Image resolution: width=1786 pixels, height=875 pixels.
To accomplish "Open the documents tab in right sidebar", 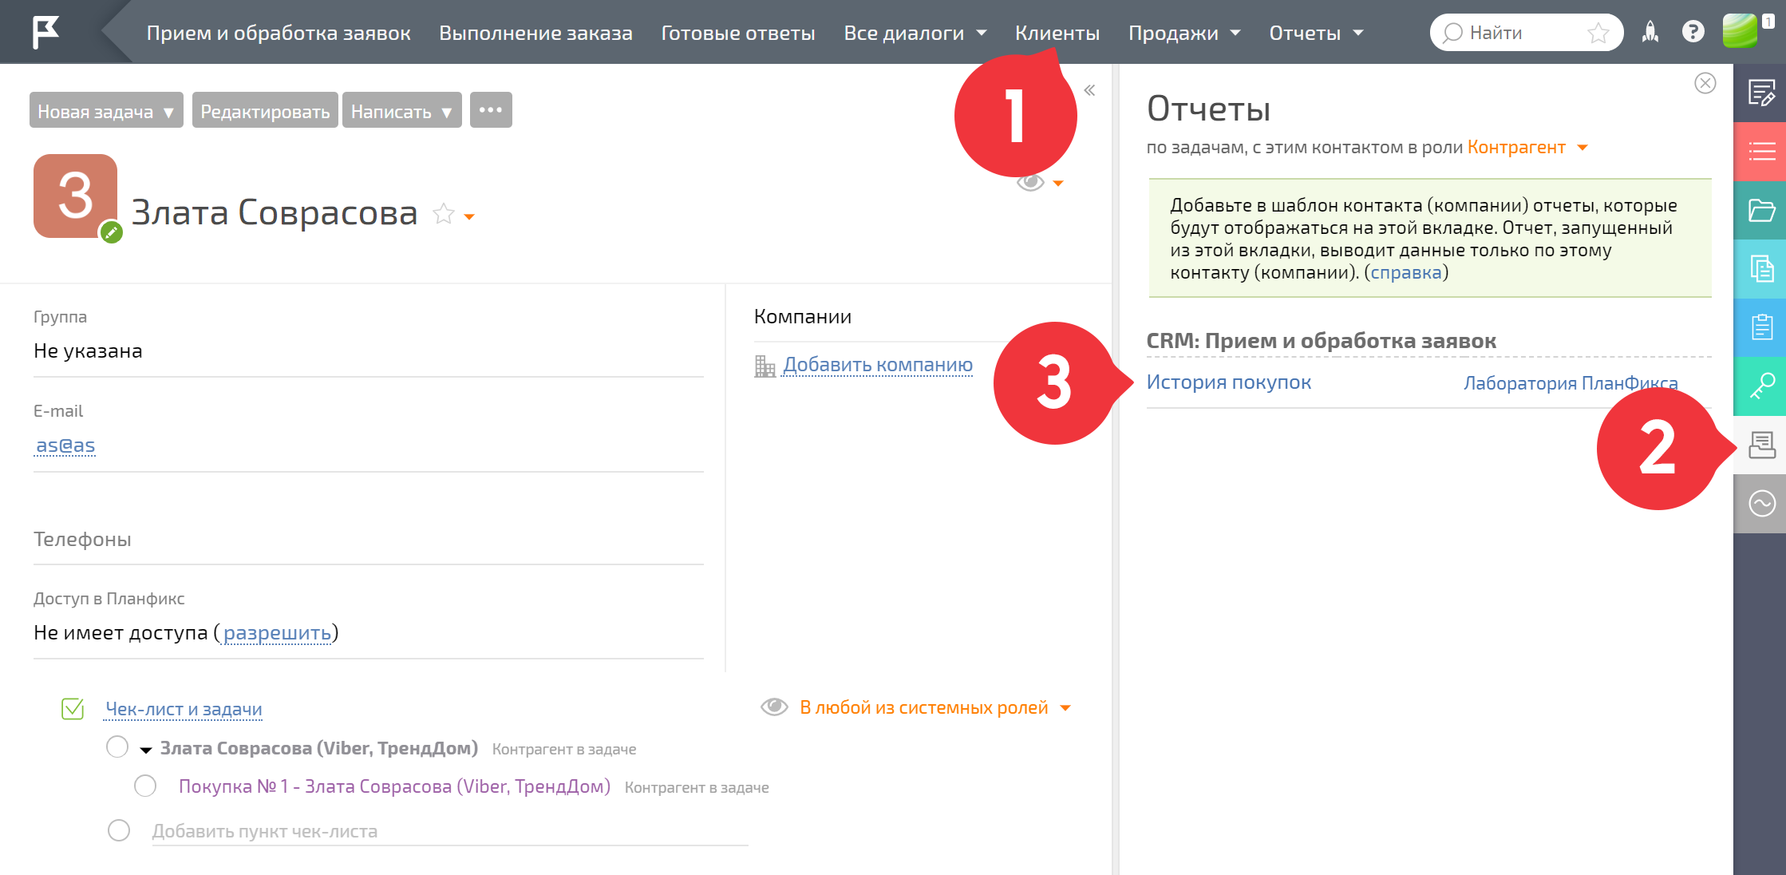I will click(x=1761, y=268).
